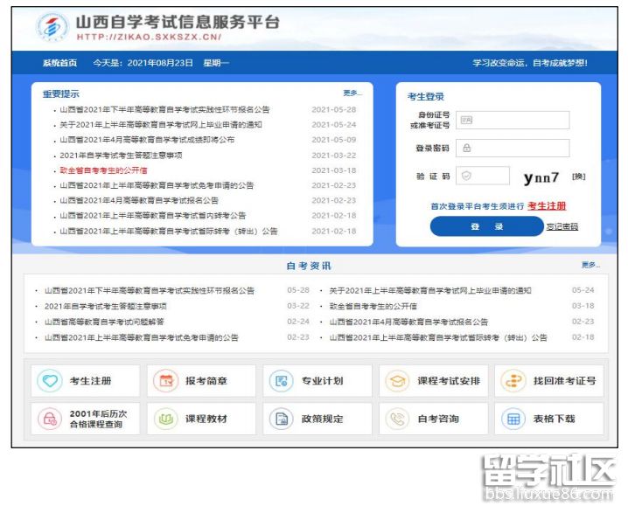The image size is (628, 513).
Task: Open 省际转考（转出）公告 in 重要提示
Action: coord(169,232)
